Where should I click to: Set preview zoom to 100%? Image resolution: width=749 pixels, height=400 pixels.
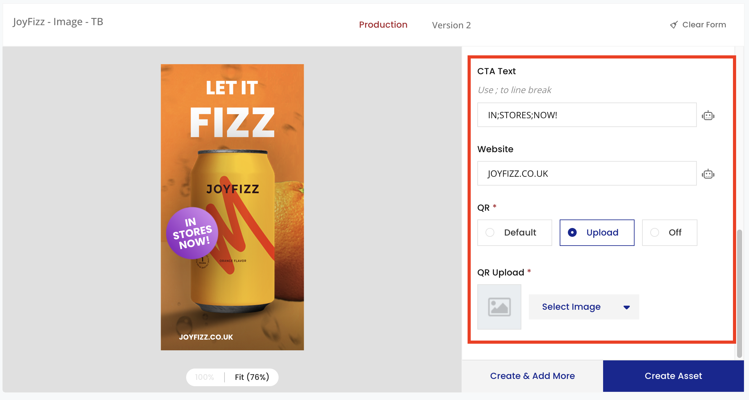coord(204,377)
